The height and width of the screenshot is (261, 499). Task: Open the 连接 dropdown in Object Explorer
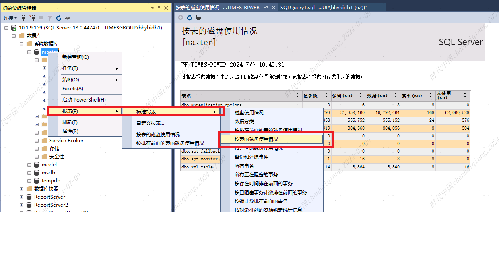[10, 18]
